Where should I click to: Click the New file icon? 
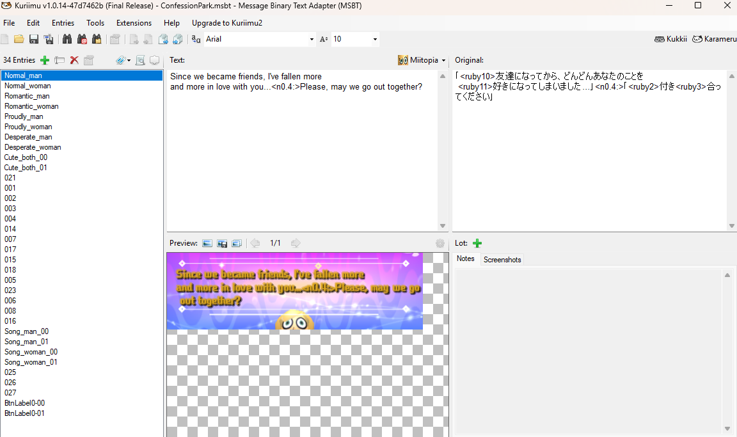pos(4,39)
